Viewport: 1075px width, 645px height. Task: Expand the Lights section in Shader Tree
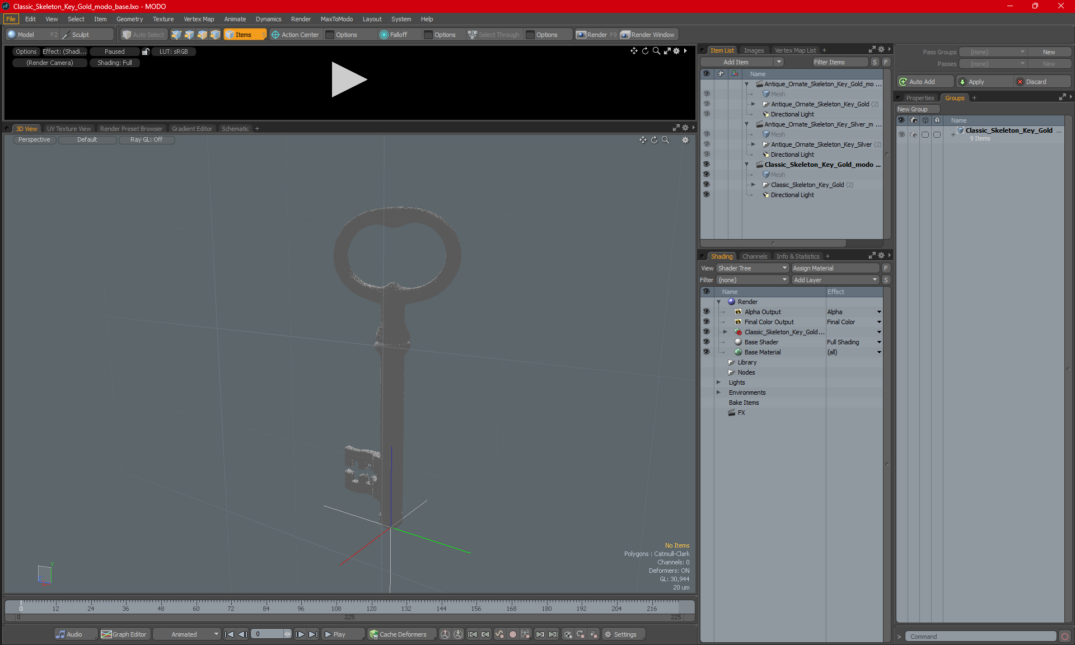click(718, 382)
